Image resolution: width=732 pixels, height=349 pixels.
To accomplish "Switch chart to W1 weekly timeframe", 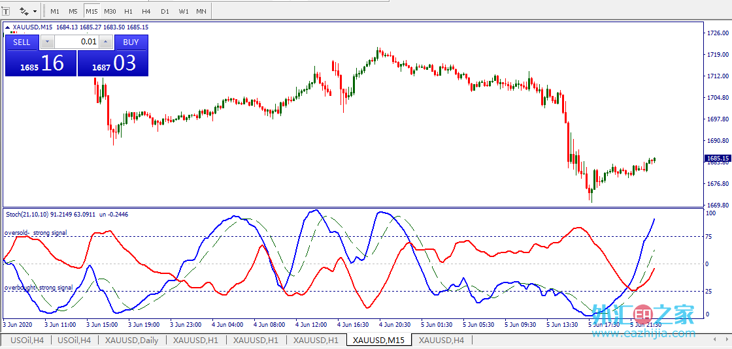I will click(x=184, y=10).
